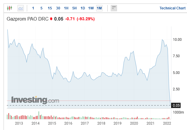Screen dimensions: 187x130
Task: Click the -0.71 price change value
Action: (x=70, y=19)
